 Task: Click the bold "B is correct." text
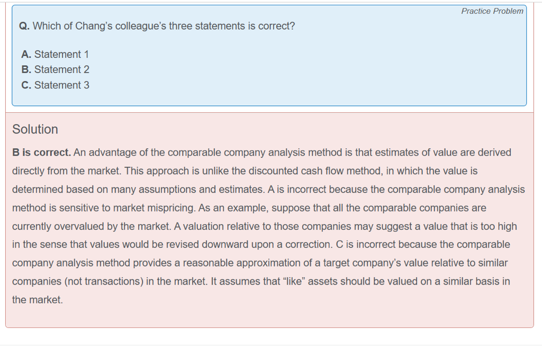[x=41, y=153]
